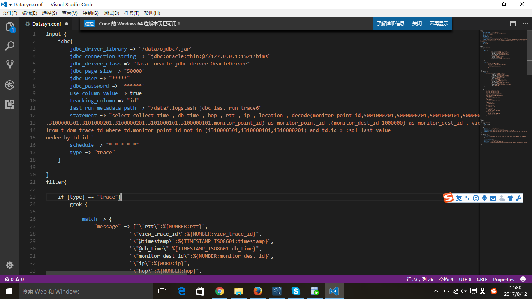Screen dimensions: 532x299
Task: Click the Visual Studio Code taskbar icon
Action: pyautogui.click(x=334, y=291)
